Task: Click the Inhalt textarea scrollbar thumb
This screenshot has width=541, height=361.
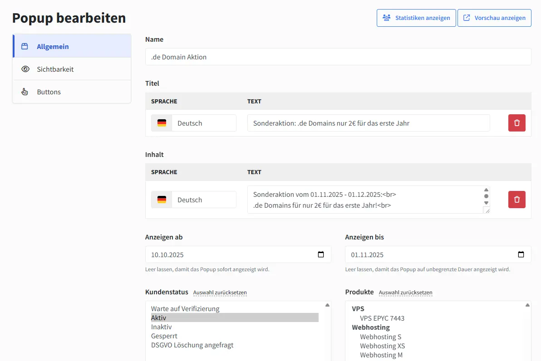Action: pyautogui.click(x=486, y=196)
